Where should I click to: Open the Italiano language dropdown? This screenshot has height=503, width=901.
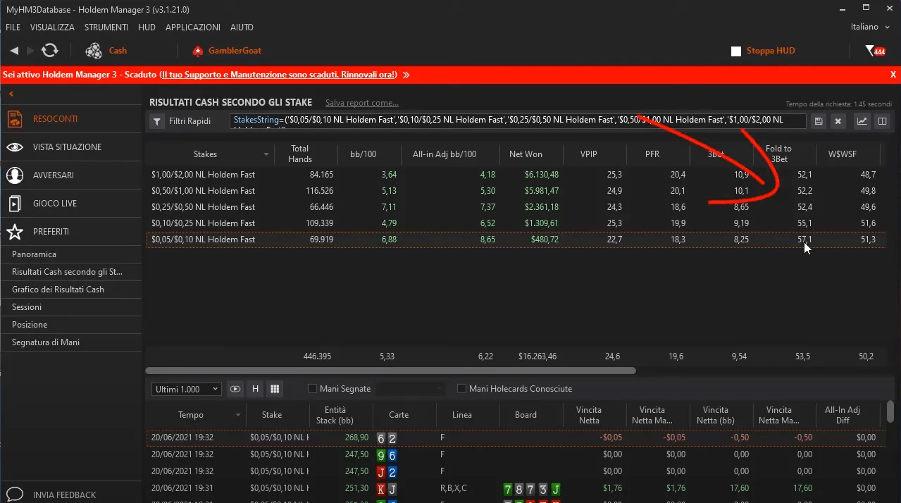870,27
